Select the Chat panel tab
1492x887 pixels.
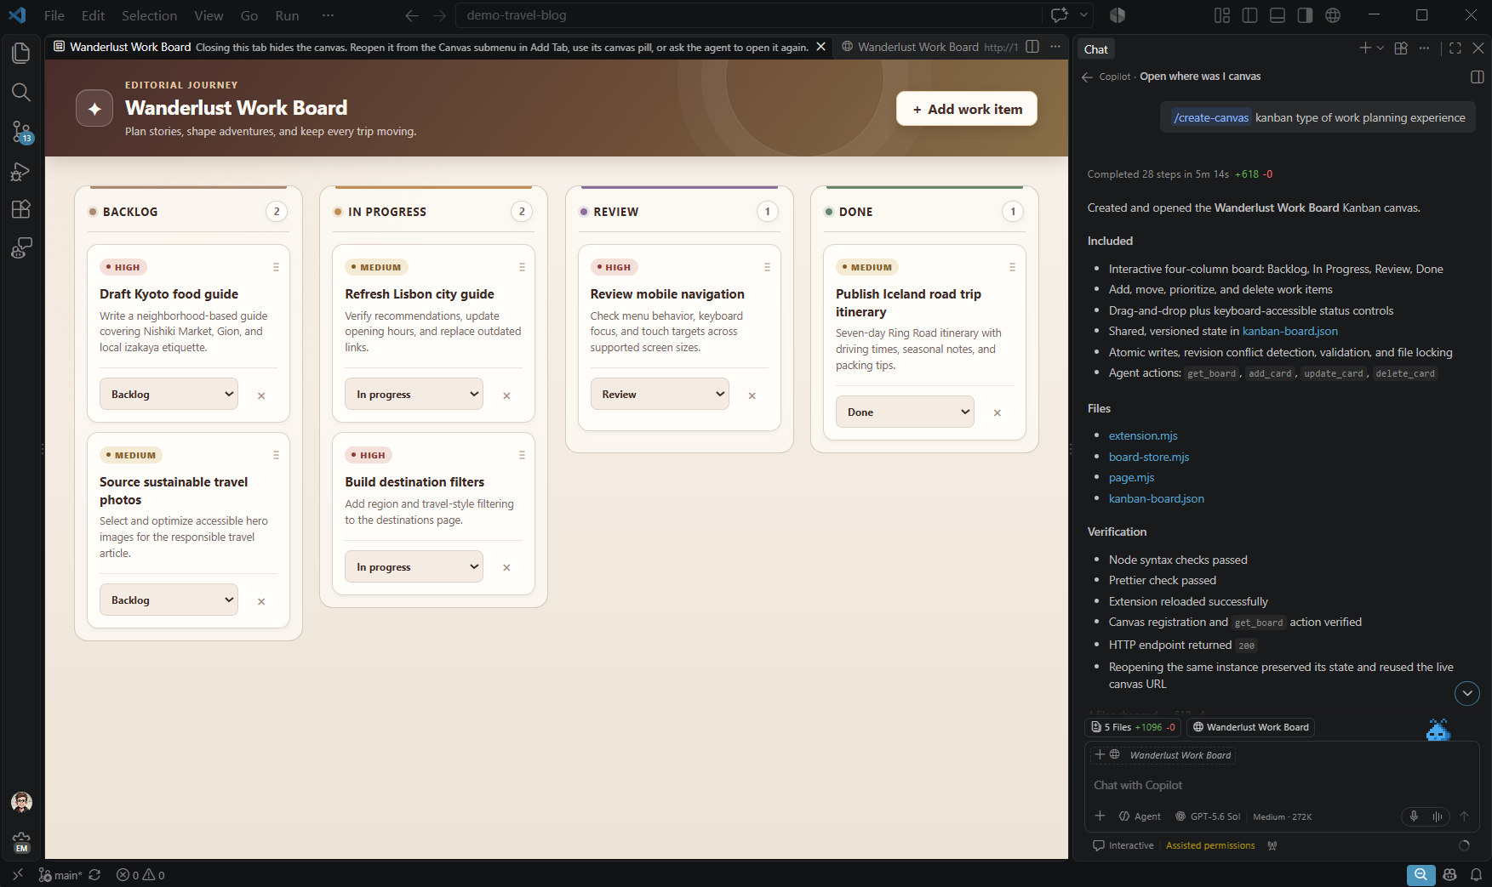[1096, 49]
